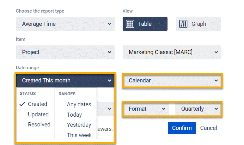Click the checkmark beside Created status
Image resolution: width=244 pixels, height=145 pixels.
[22, 104]
